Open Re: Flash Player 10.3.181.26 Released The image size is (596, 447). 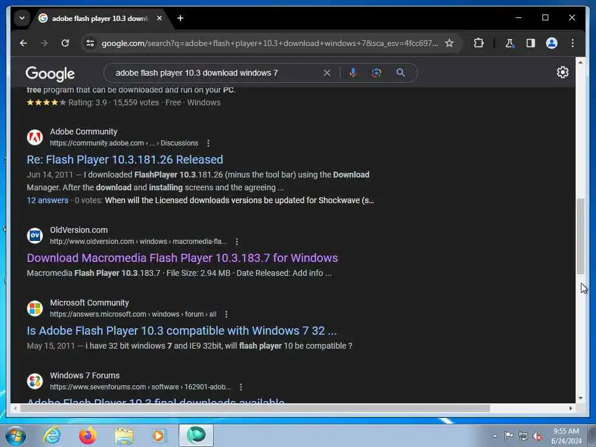click(125, 159)
